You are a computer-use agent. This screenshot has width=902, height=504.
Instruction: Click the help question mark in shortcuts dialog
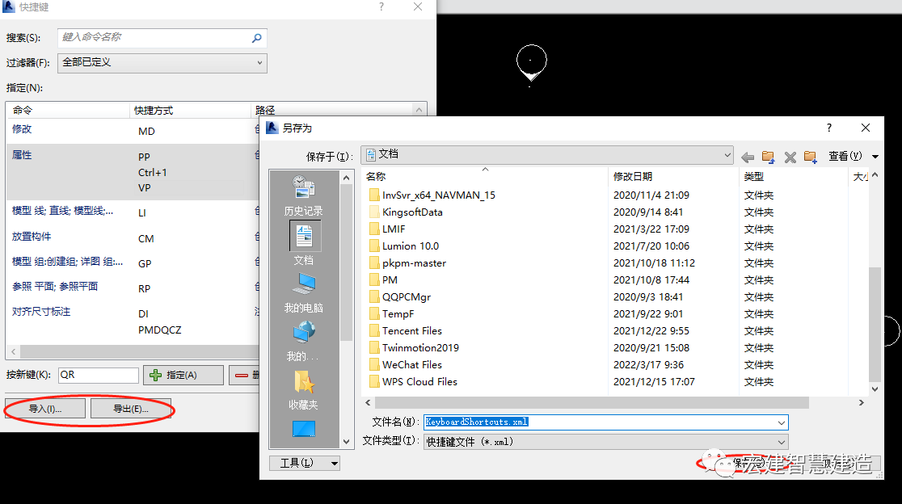[381, 6]
